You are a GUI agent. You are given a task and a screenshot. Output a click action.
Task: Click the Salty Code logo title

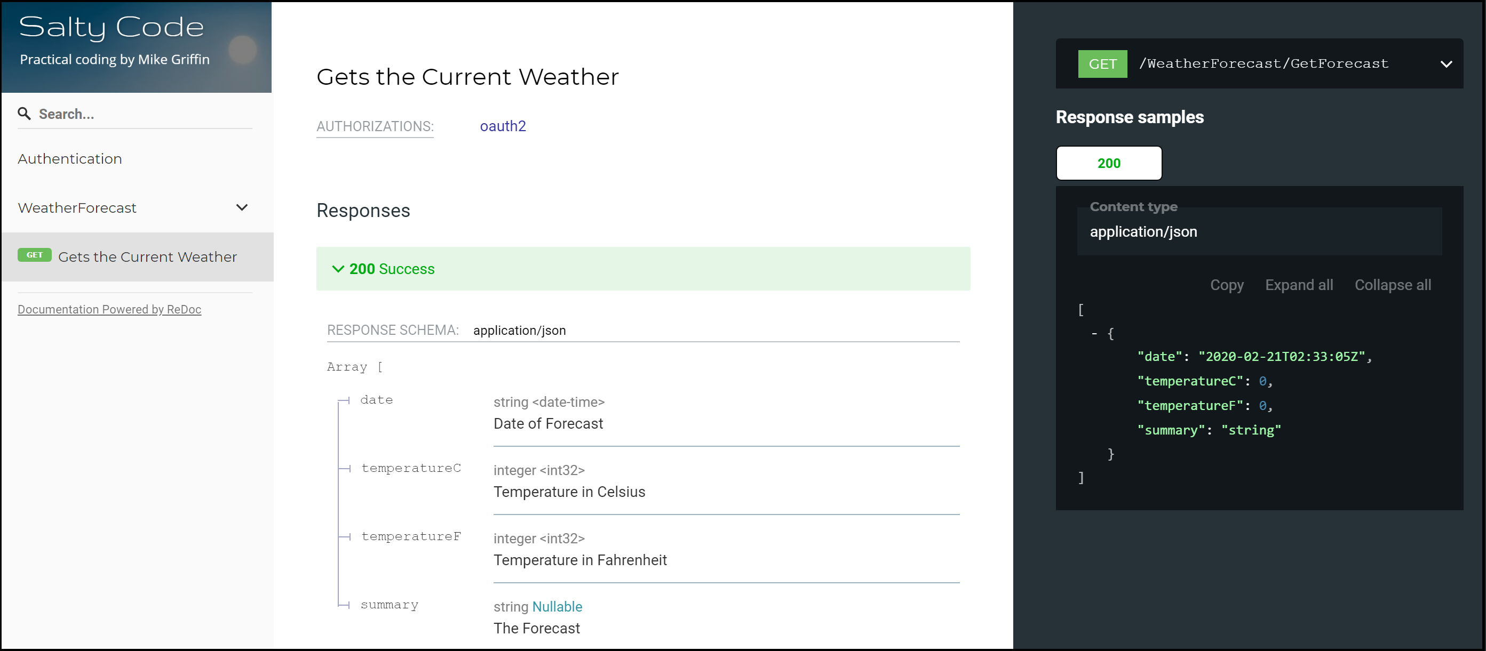(112, 27)
